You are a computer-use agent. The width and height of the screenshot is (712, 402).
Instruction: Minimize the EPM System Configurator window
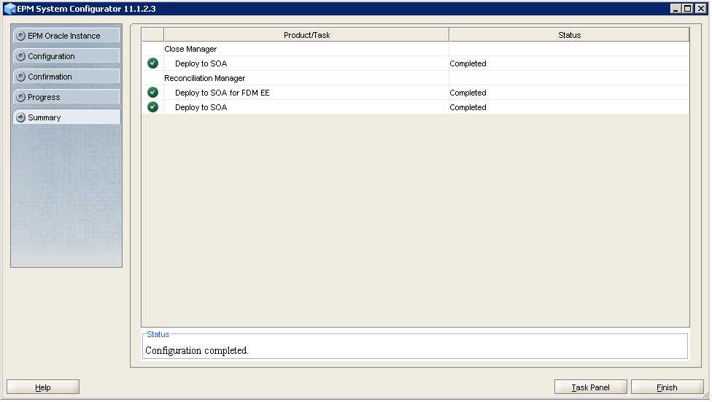tap(676, 8)
